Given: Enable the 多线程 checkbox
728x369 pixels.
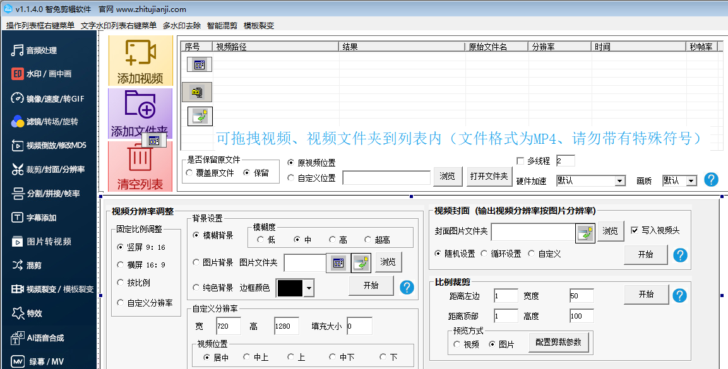Looking at the screenshot, I should (520, 161).
